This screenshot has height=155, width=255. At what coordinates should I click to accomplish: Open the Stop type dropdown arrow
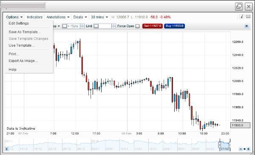tap(59, 26)
